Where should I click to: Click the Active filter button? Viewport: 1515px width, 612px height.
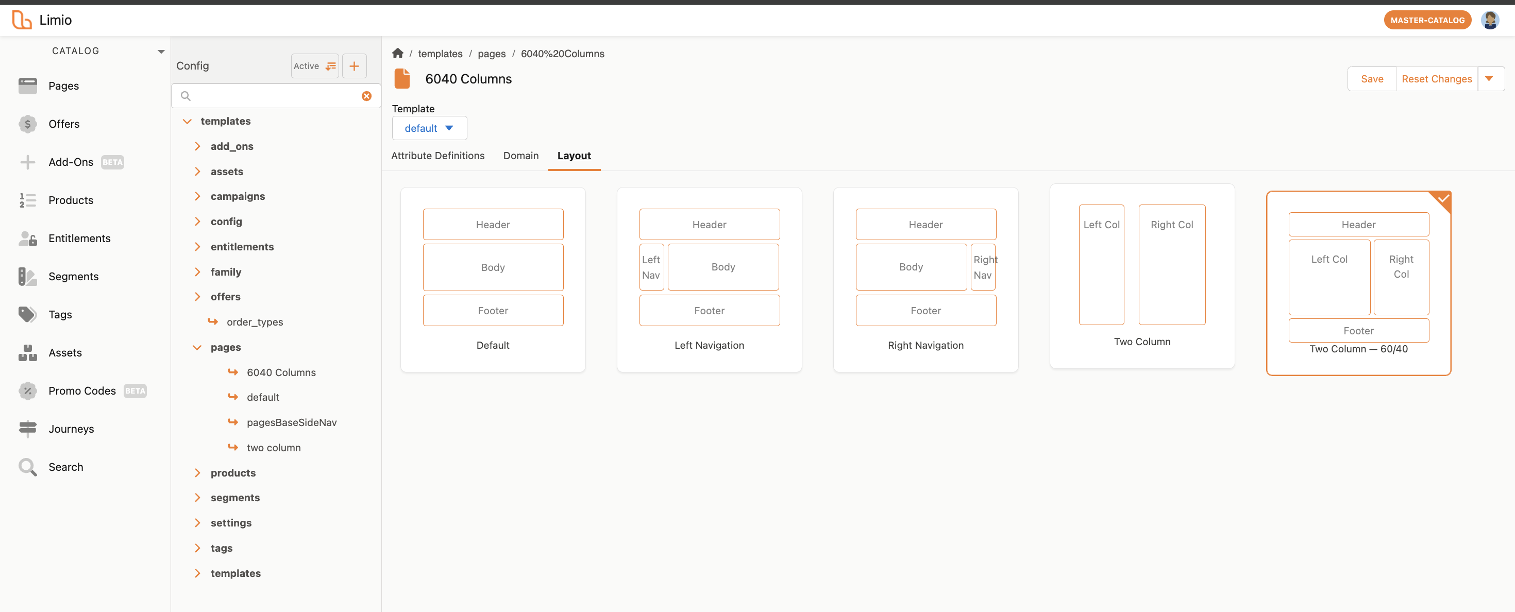(315, 66)
